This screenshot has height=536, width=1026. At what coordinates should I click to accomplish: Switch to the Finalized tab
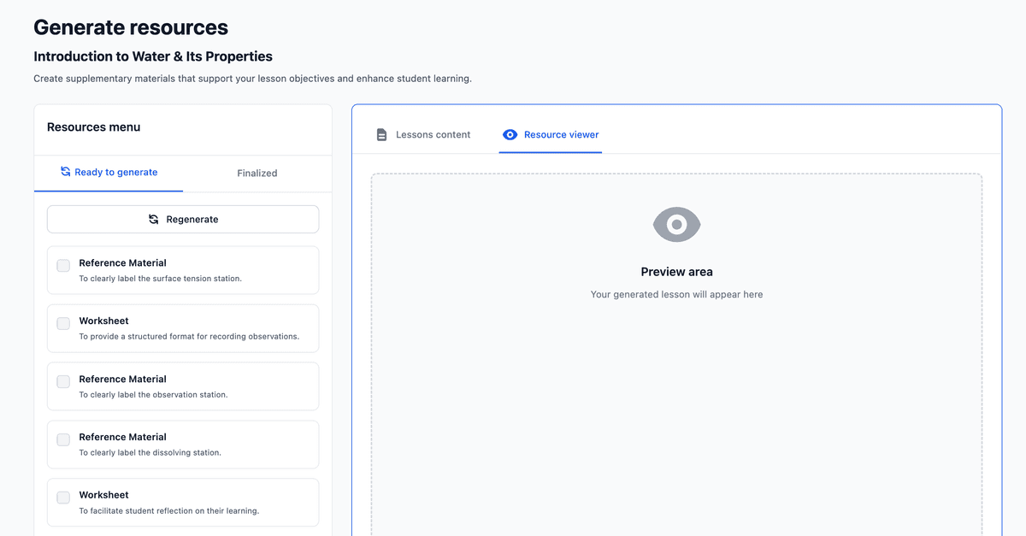[x=256, y=173]
